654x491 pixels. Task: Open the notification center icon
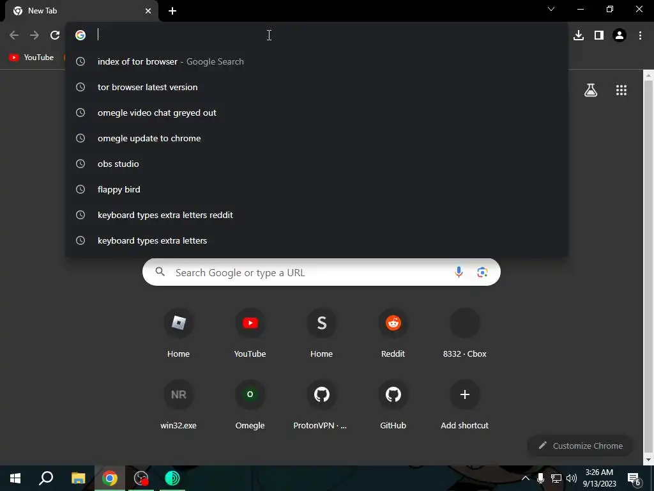(634, 478)
